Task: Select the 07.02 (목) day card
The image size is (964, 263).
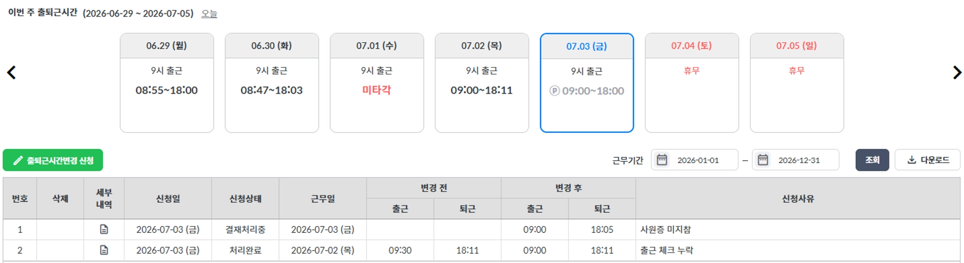Action: 482,83
